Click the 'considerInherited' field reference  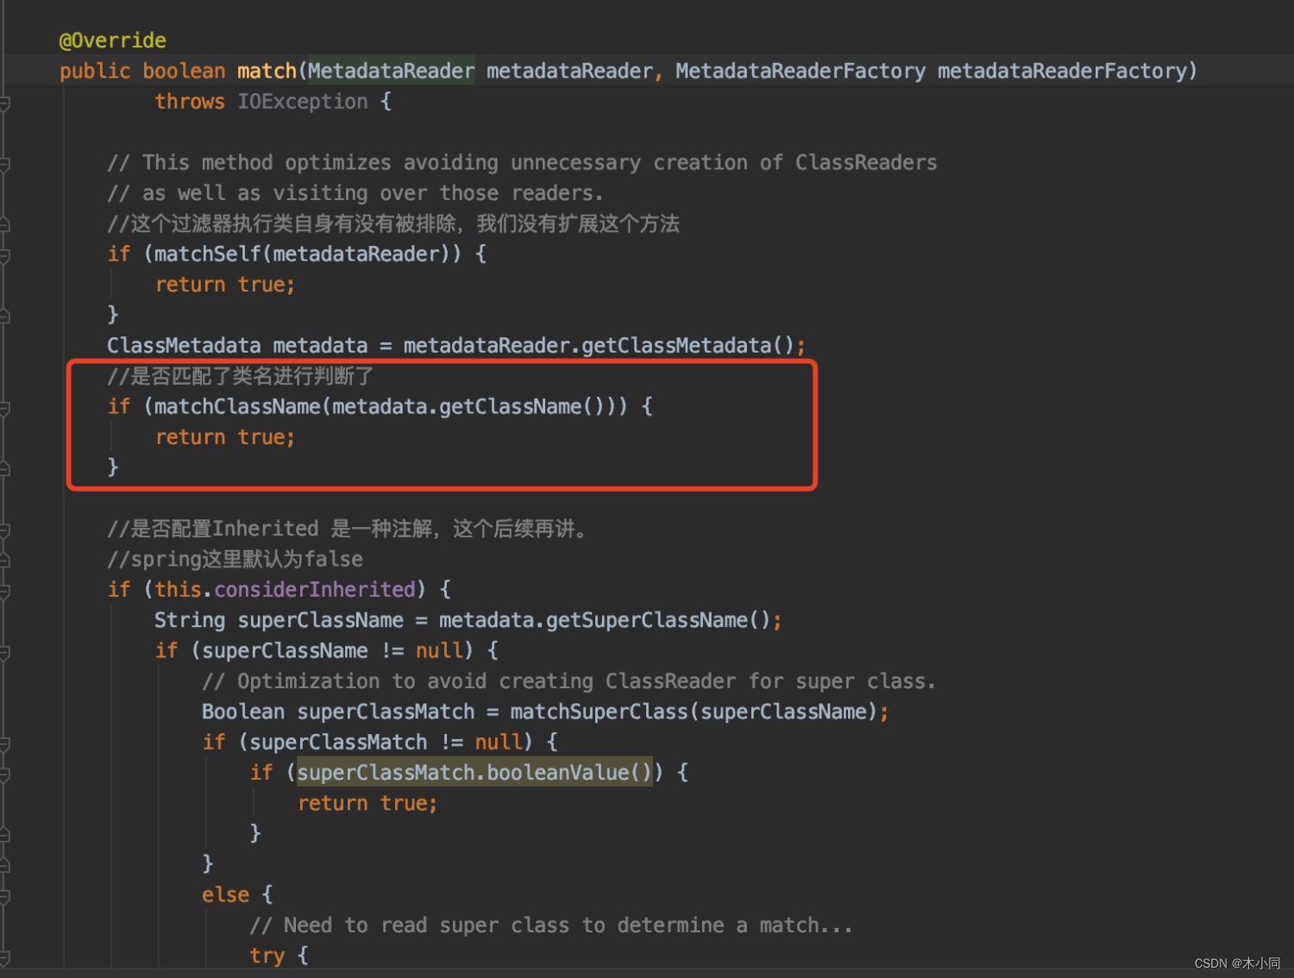click(315, 590)
